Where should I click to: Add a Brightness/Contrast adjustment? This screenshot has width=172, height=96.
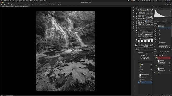pyautogui.click(x=142, y=55)
